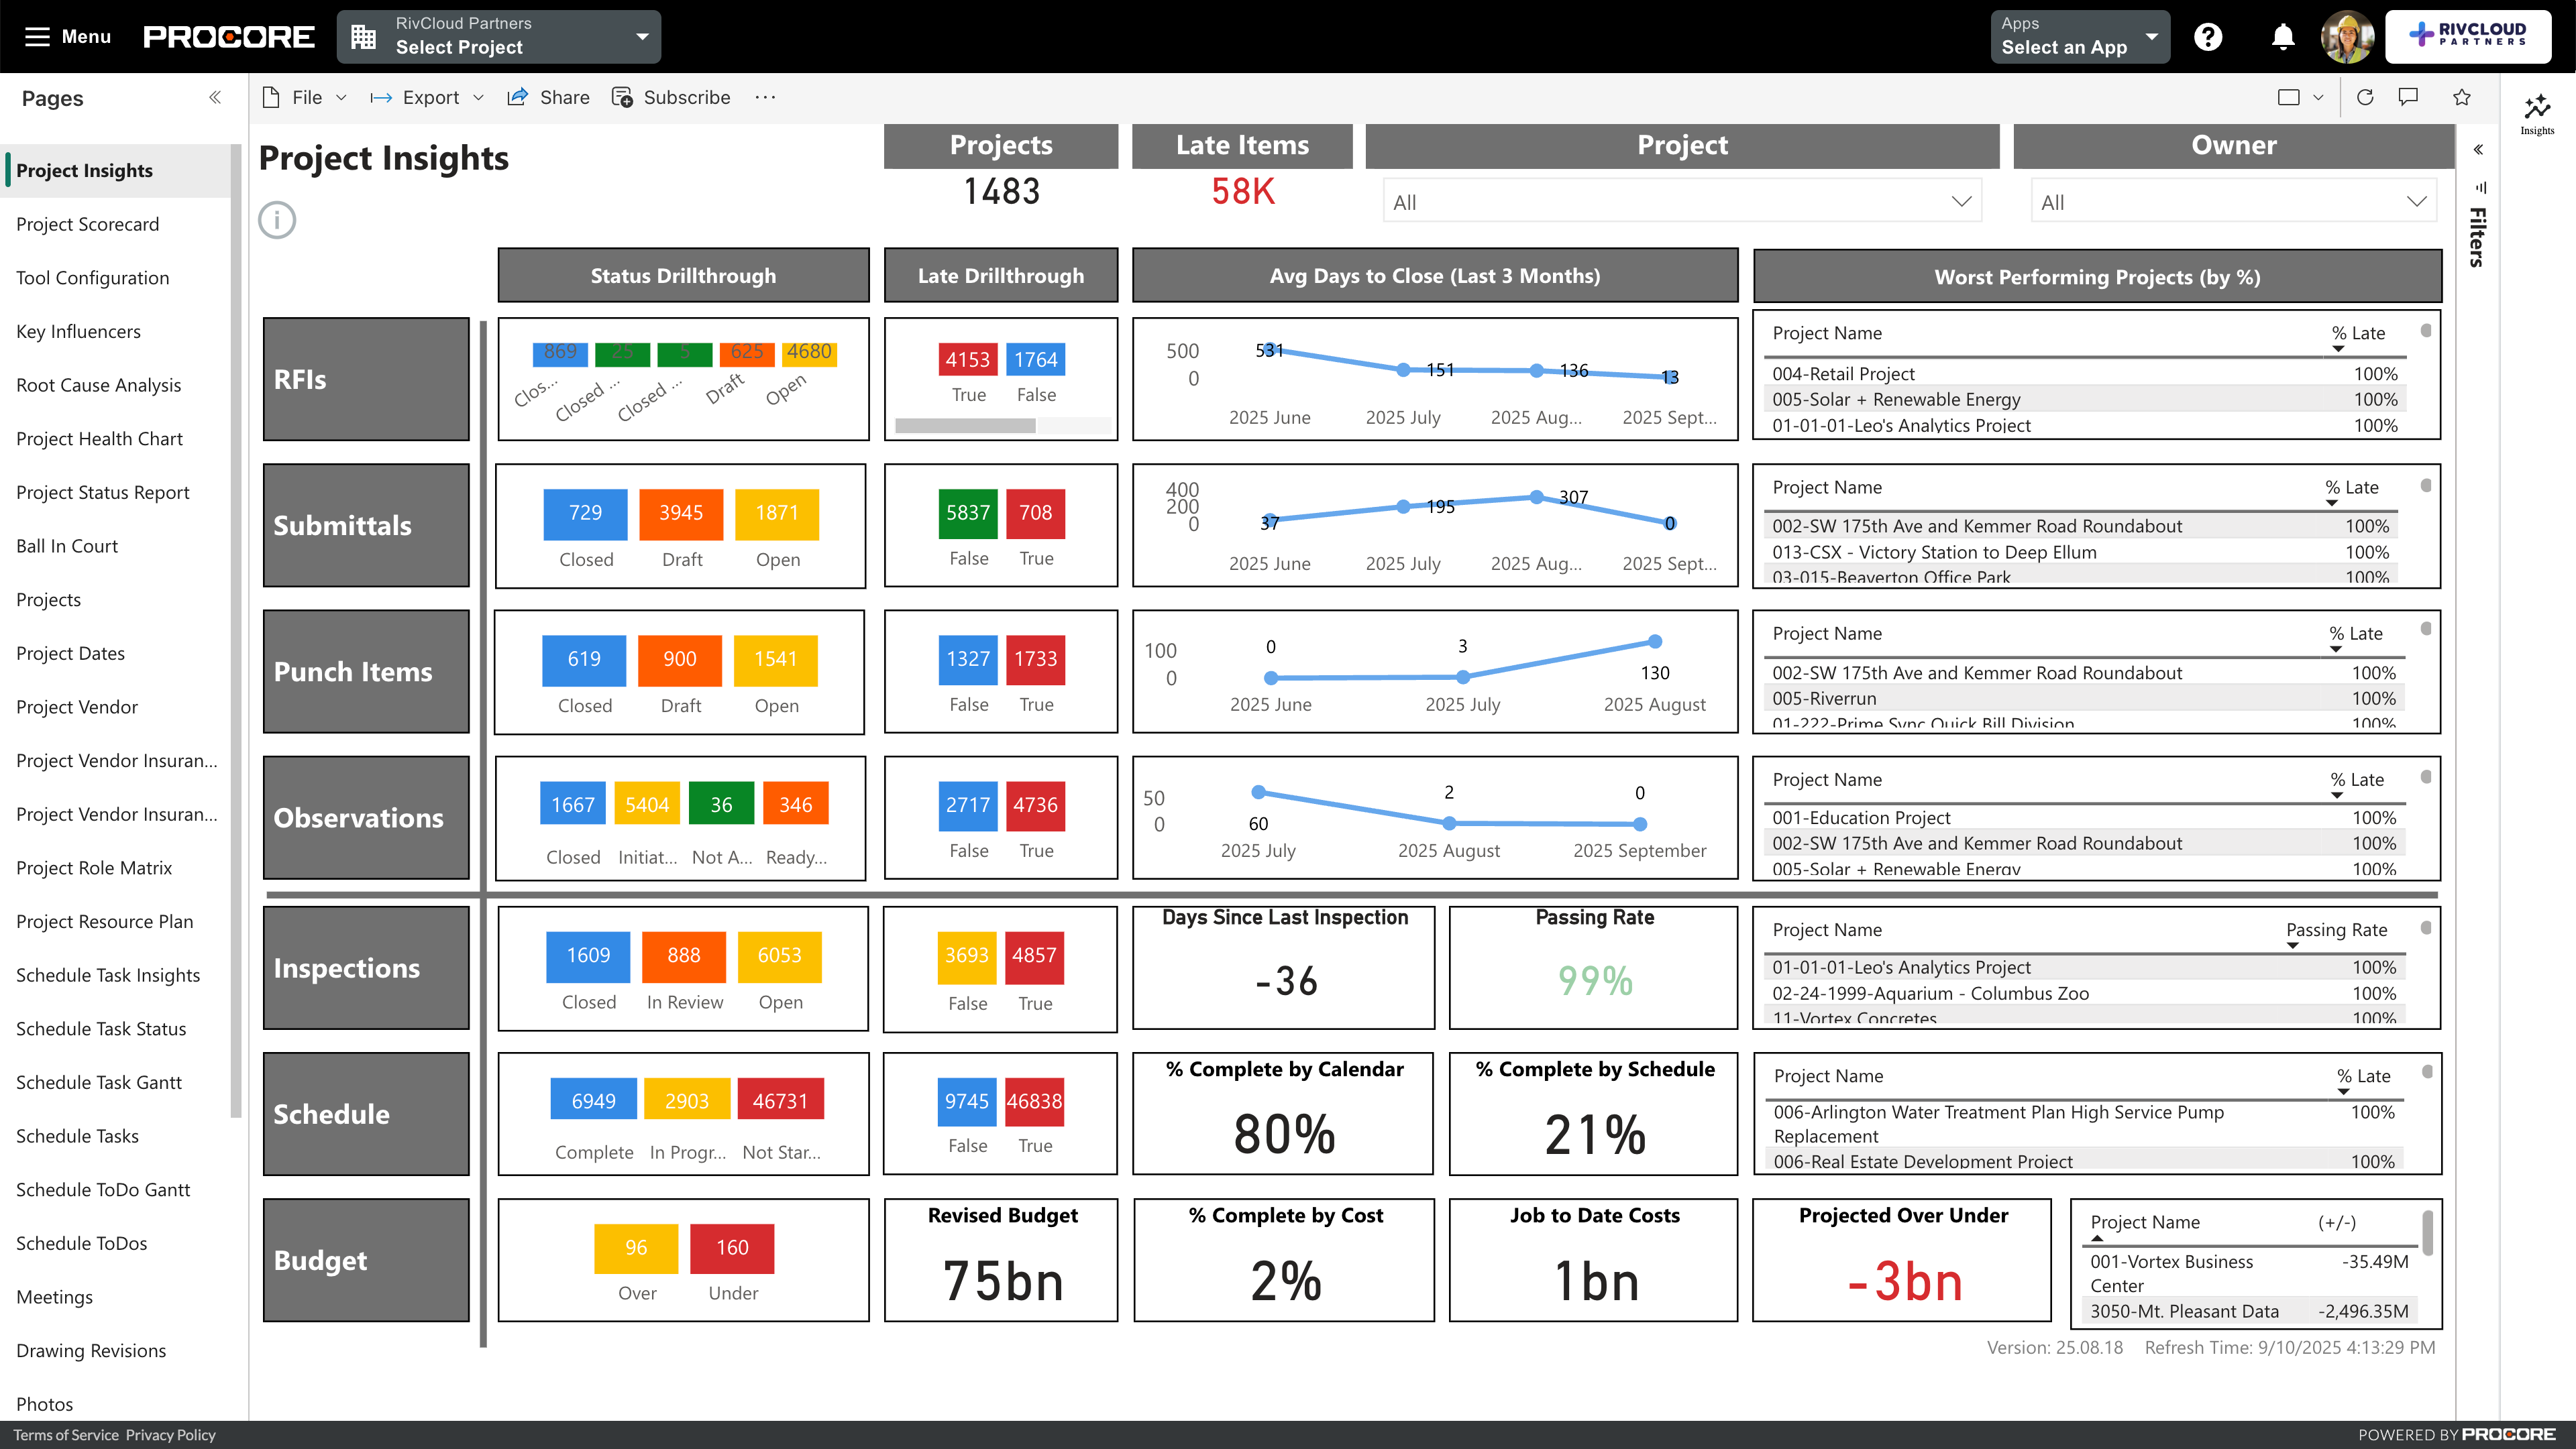Open the Insights panel icon
Screen dimensions: 2576x1449
click(2537, 107)
